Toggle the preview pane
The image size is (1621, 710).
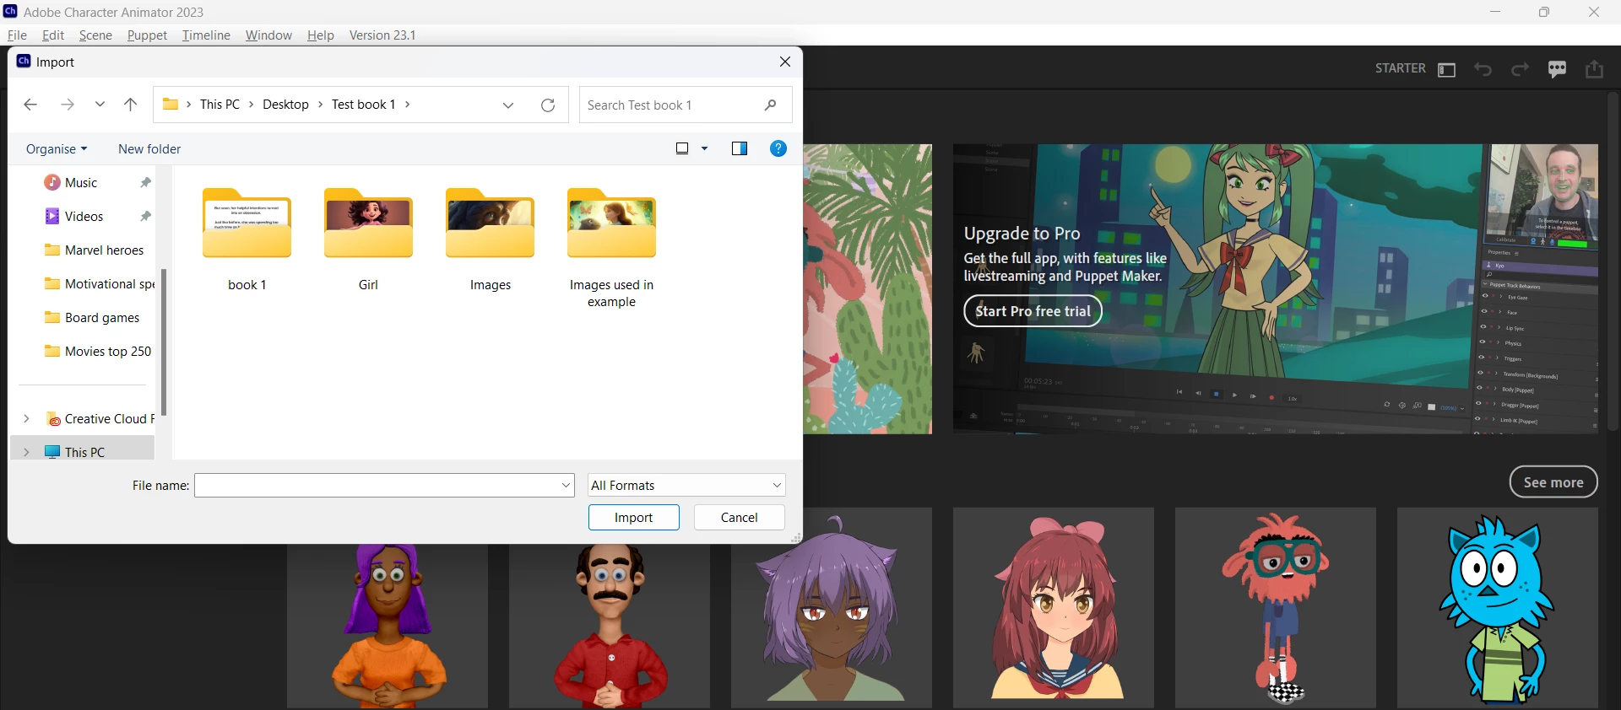[x=740, y=148]
